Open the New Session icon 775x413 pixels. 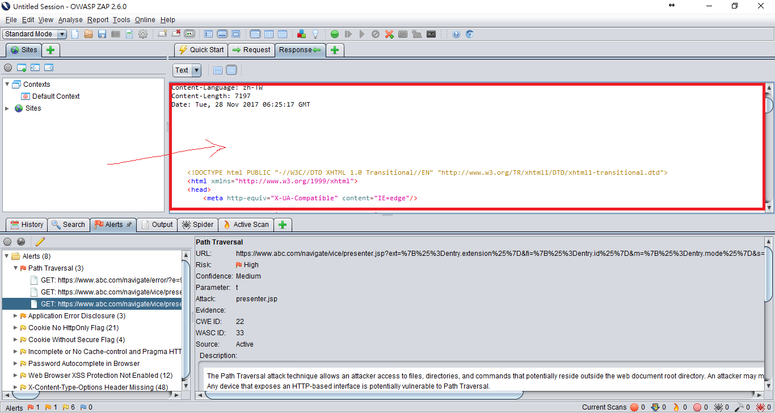[x=74, y=34]
